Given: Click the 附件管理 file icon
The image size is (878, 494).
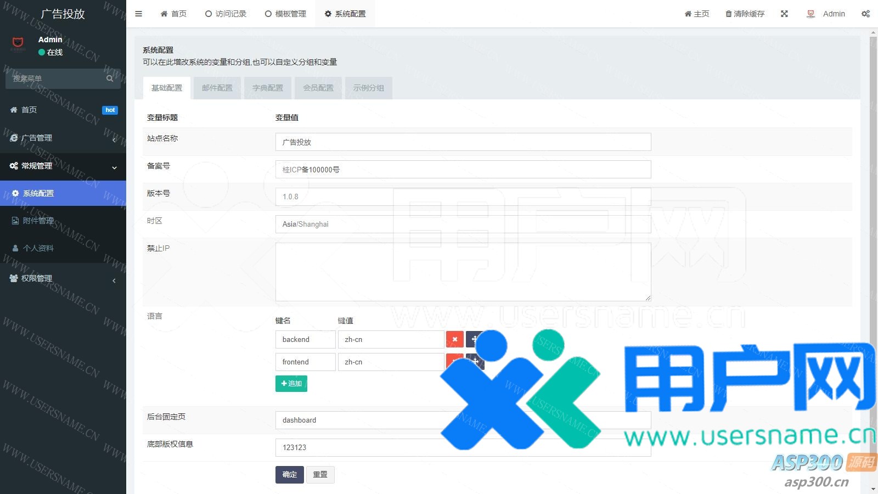Looking at the screenshot, I should click(x=15, y=221).
